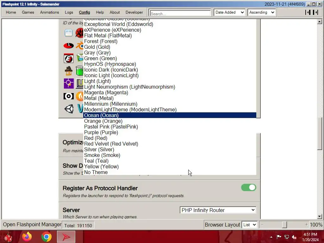Screen dimensions: 324x243
Task: Choose Pastel Pink theme option
Action: [x=170, y=127]
